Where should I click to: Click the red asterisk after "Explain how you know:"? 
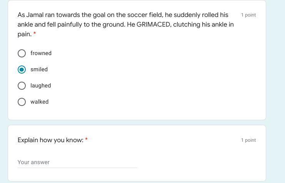tap(86, 140)
